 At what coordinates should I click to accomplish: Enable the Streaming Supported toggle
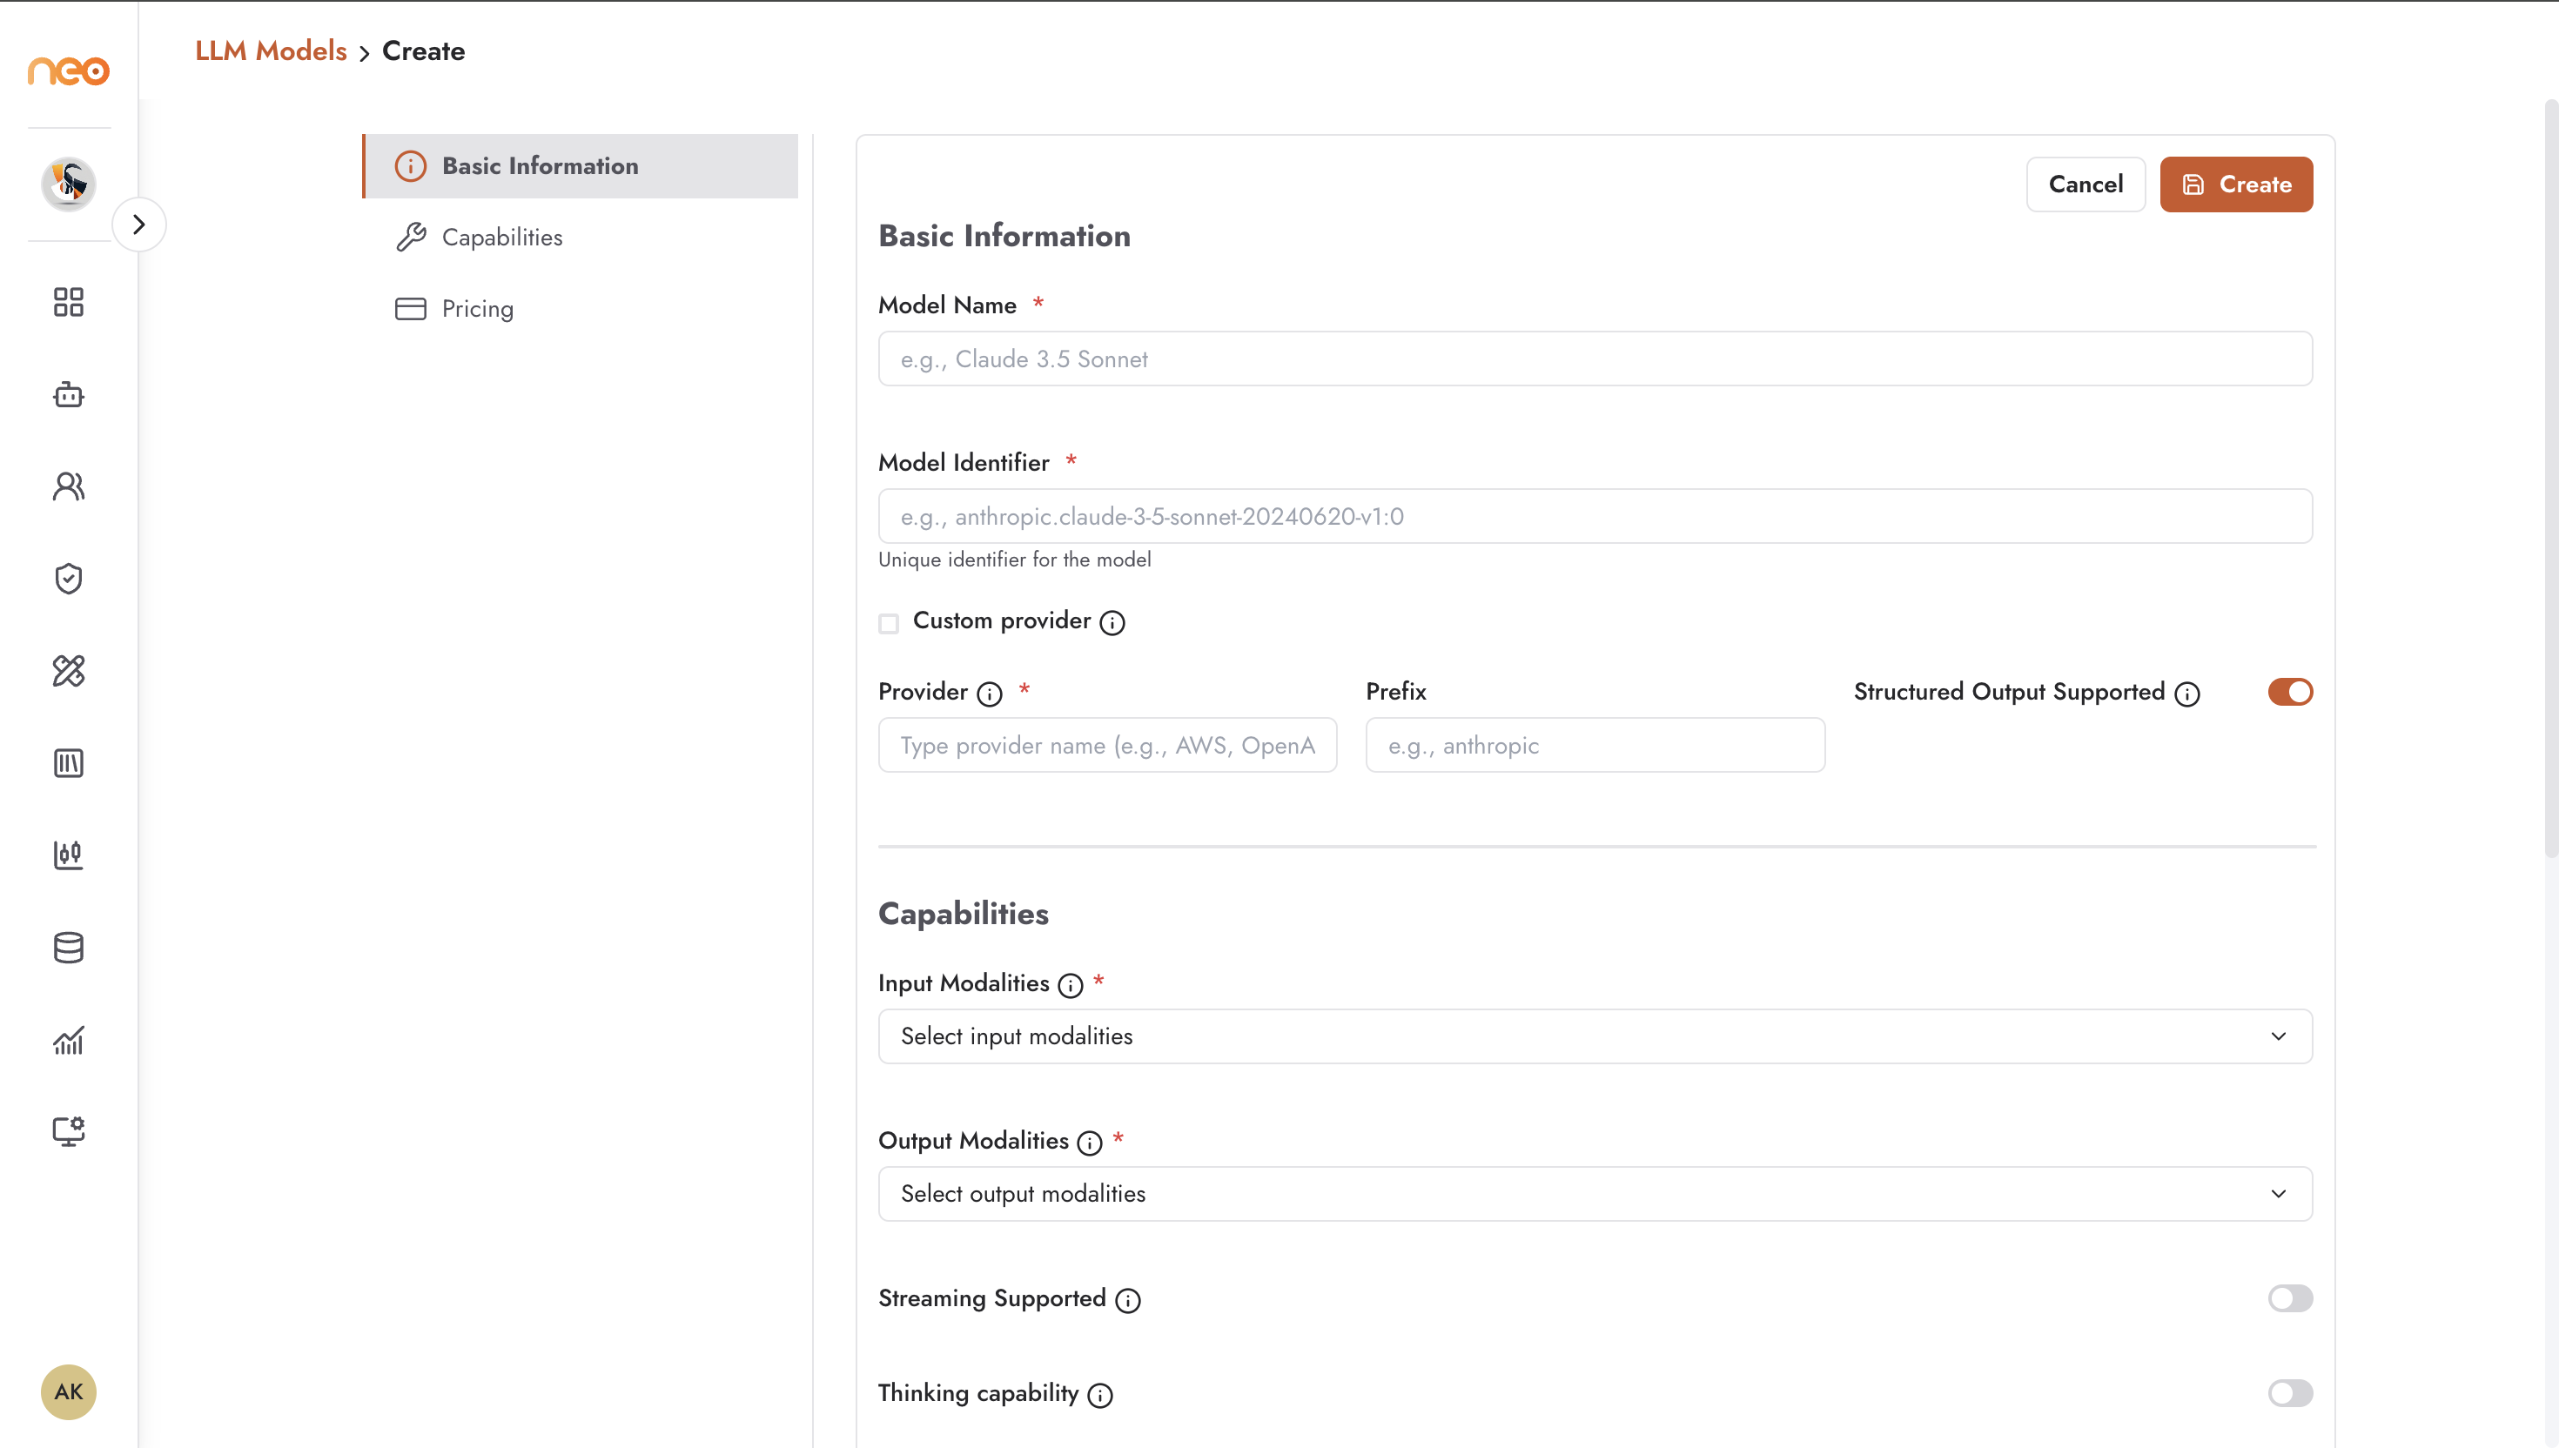[x=2289, y=1297]
